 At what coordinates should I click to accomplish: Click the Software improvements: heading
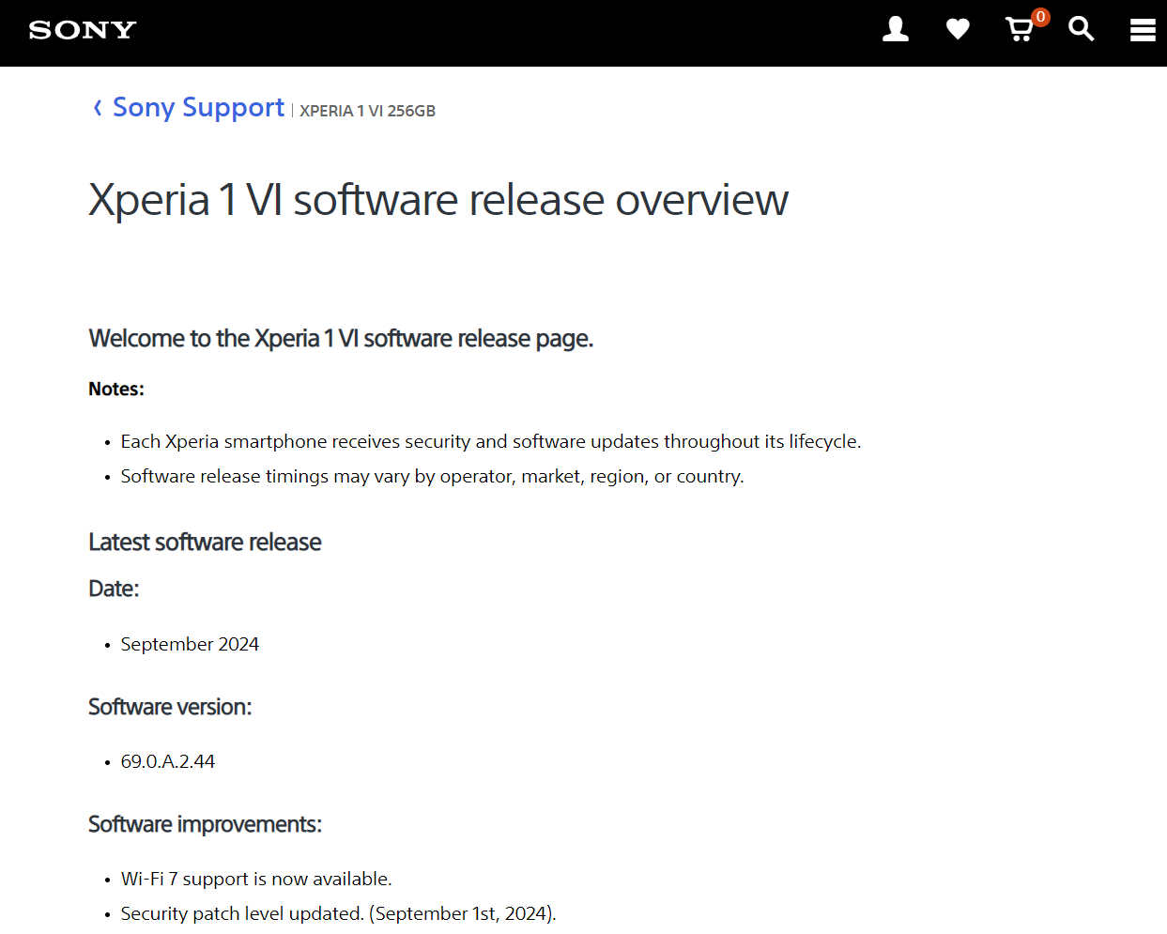pos(205,824)
